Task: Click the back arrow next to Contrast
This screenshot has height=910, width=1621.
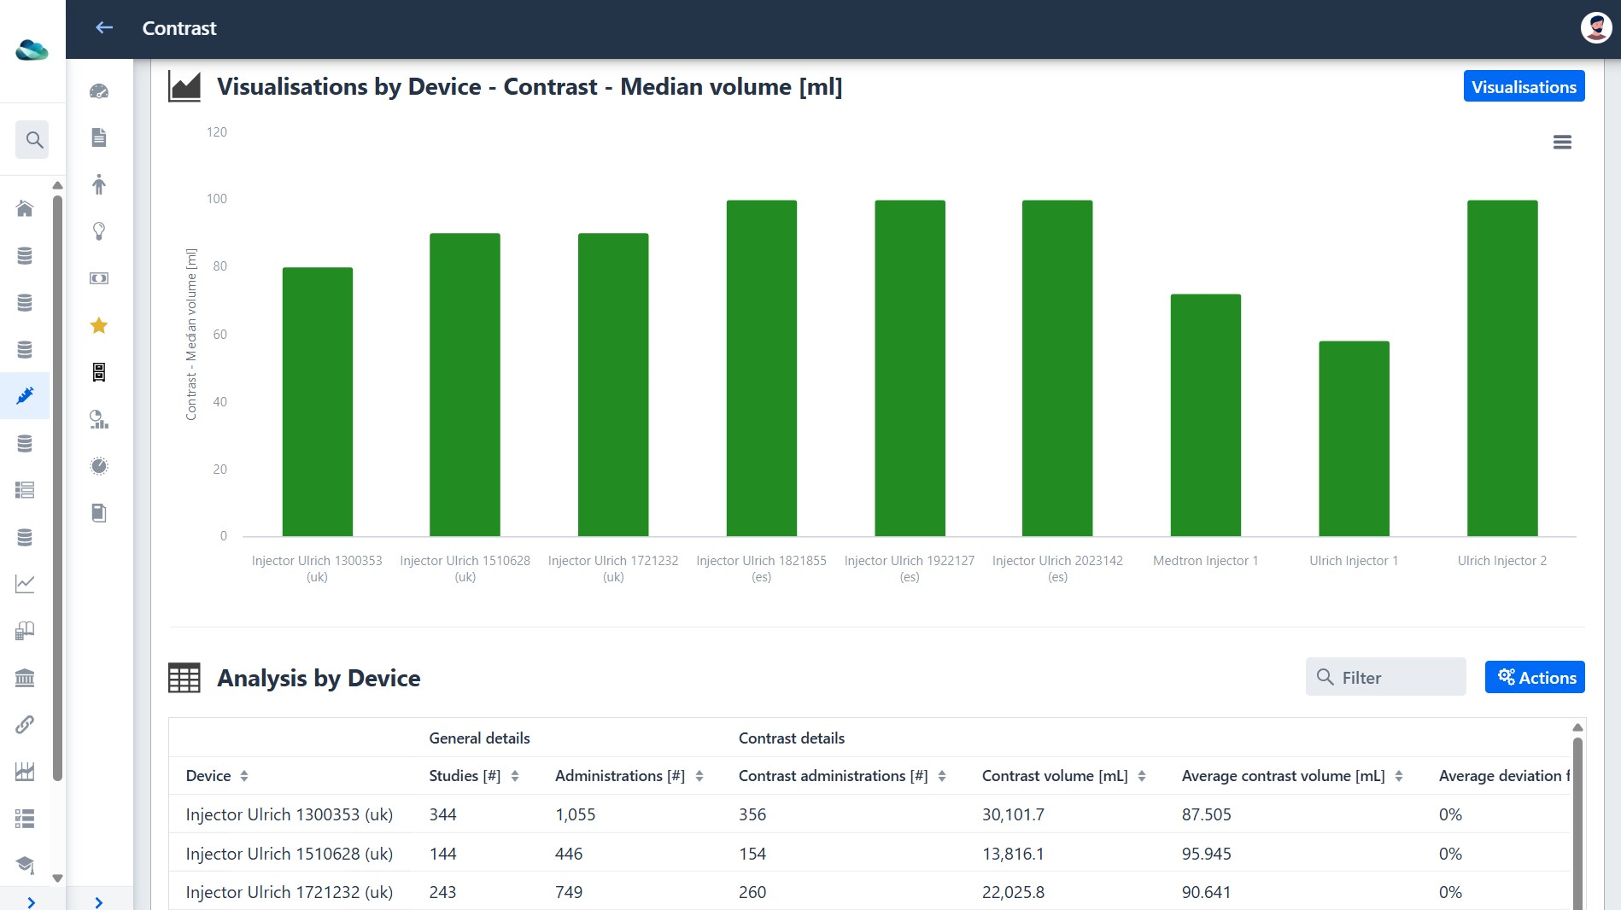Action: click(x=104, y=28)
